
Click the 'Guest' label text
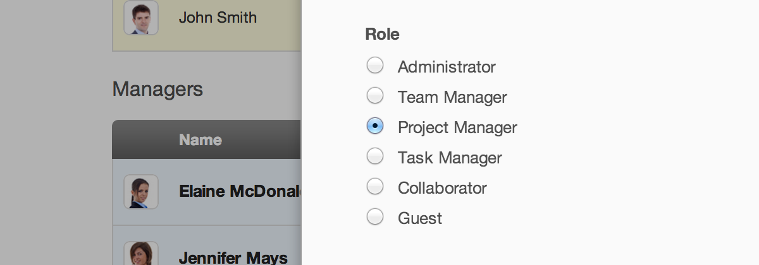tap(420, 218)
